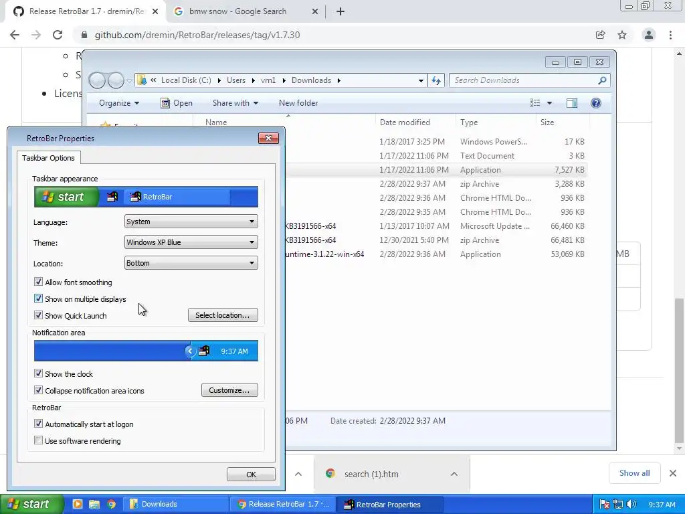The image size is (685, 514).
Task: Open Explorer help icon
Action: [596, 103]
